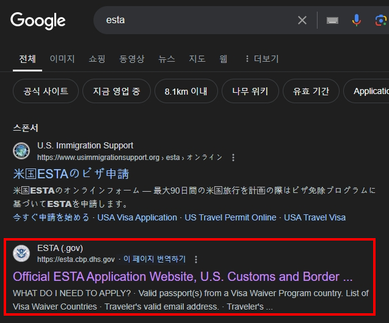The width and height of the screenshot is (389, 323).
Task: Open three-dot options for esta.cbp.dhs.gov result
Action: click(x=196, y=259)
